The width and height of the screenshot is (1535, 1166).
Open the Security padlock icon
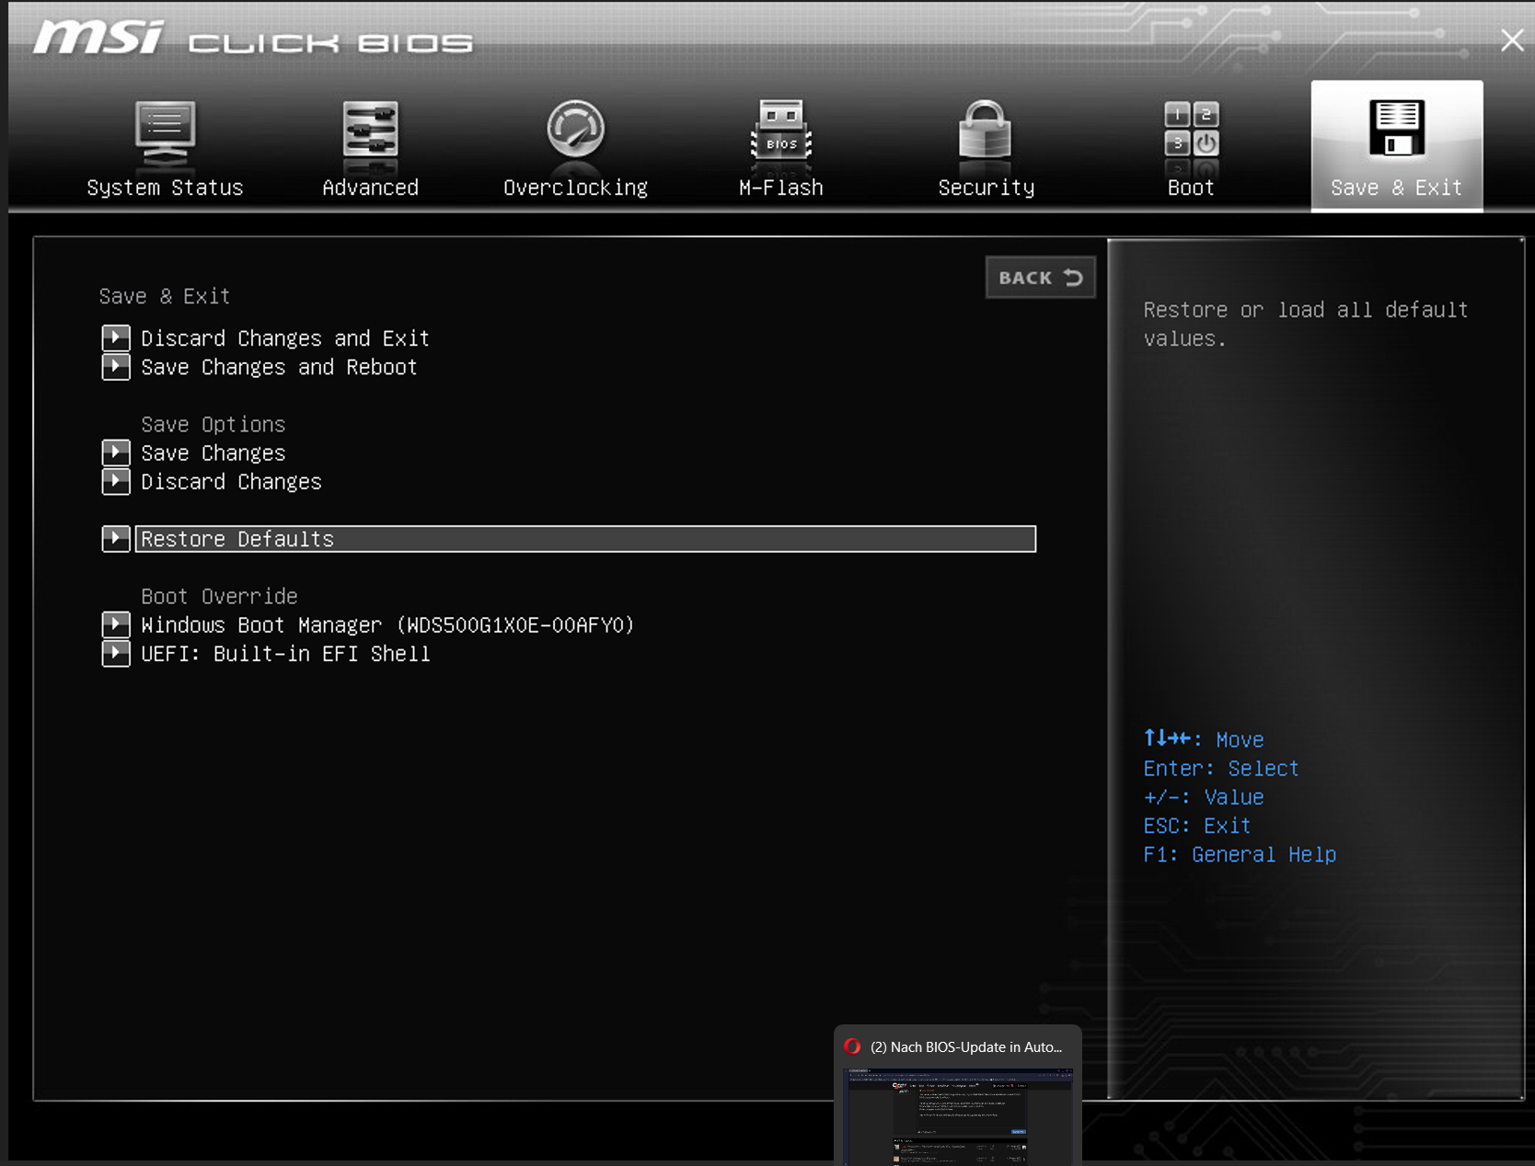985,130
